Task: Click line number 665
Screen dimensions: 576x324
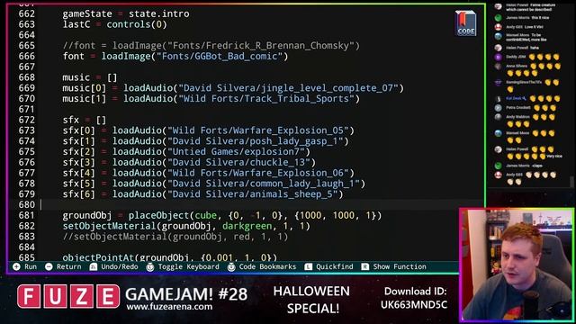Action: tap(27, 46)
